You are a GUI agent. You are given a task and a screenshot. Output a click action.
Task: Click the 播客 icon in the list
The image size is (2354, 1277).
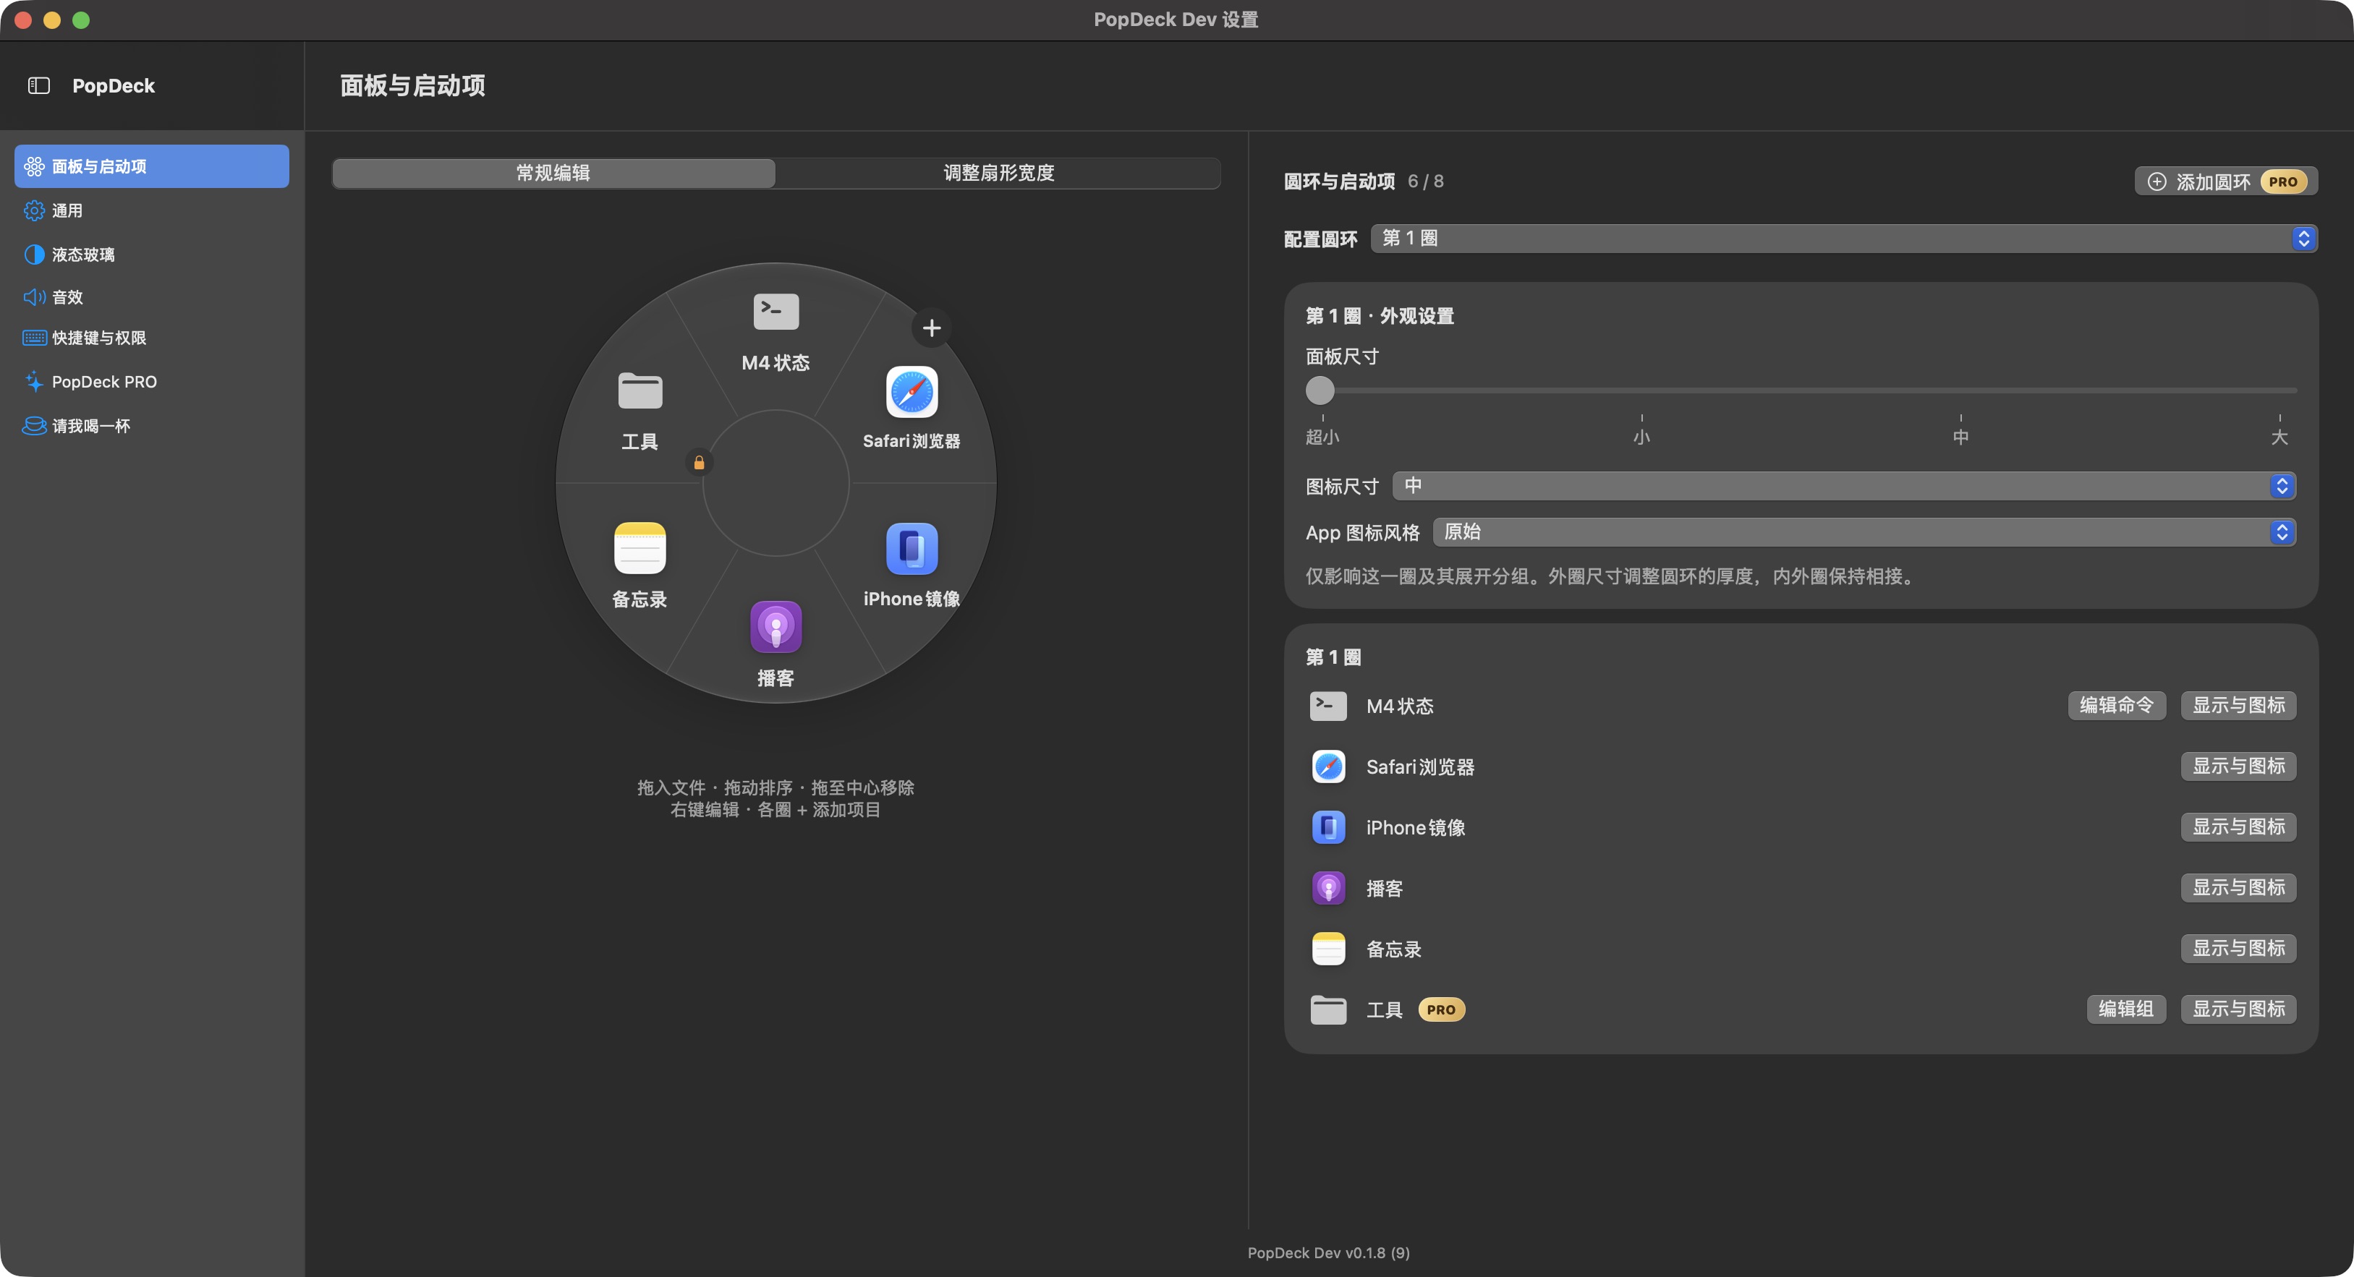[x=1329, y=888]
